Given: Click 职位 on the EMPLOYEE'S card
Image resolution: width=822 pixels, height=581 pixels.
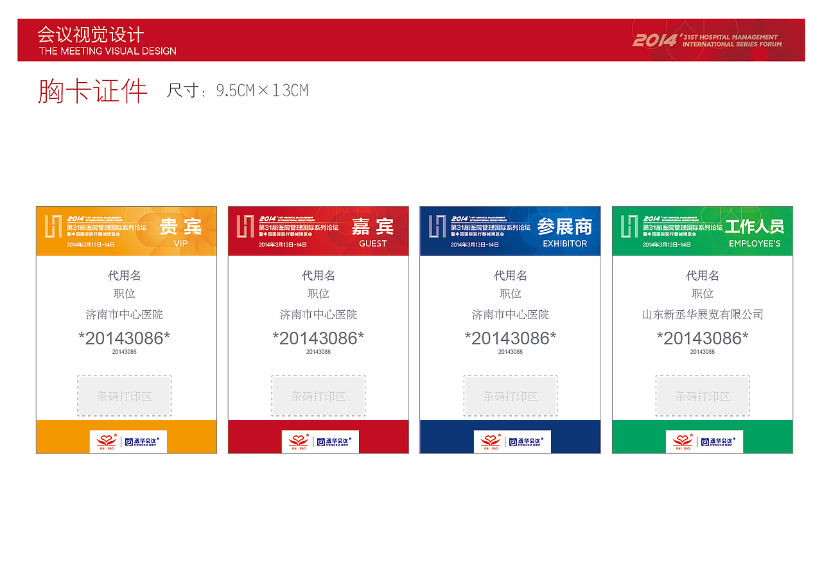Looking at the screenshot, I should coord(703,293).
